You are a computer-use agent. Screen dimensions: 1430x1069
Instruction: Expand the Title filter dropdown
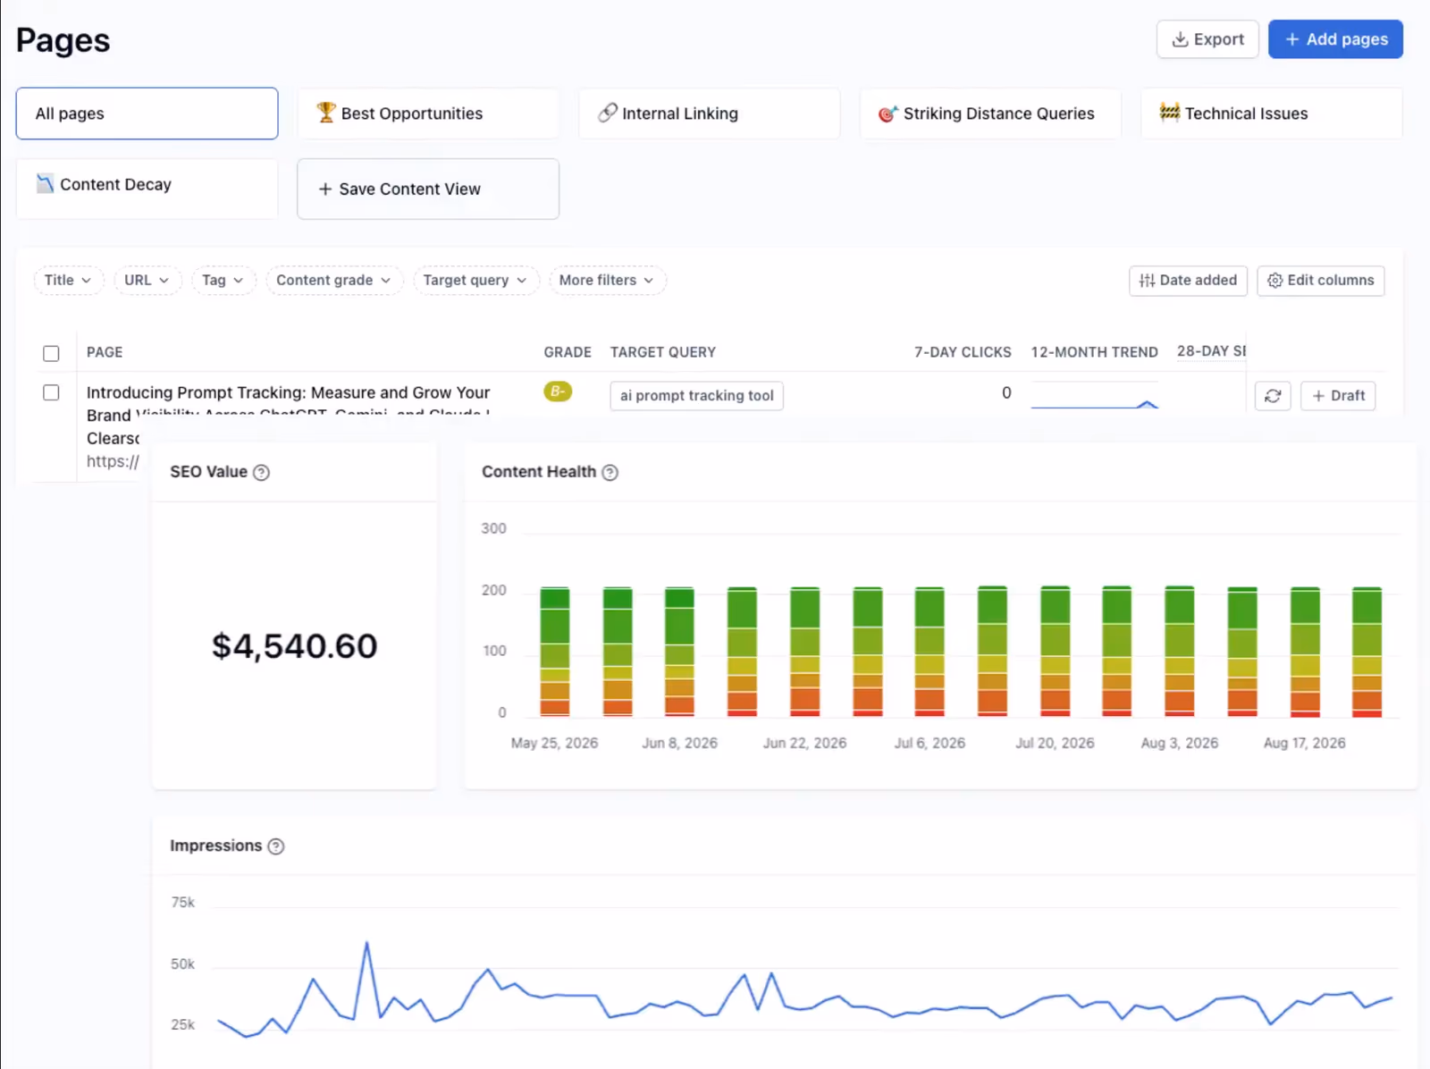click(68, 280)
